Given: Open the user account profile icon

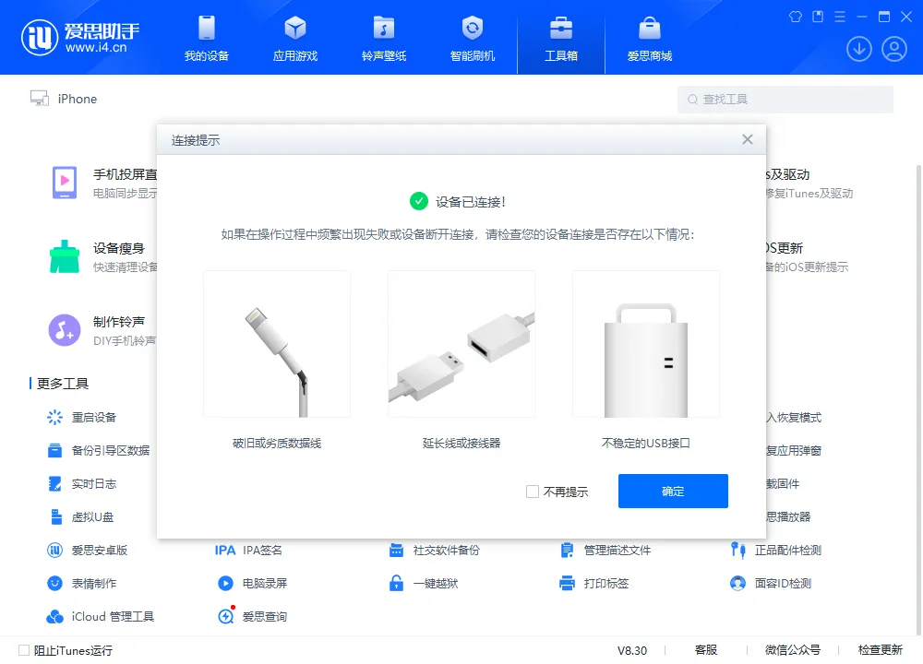Looking at the screenshot, I should (x=894, y=49).
